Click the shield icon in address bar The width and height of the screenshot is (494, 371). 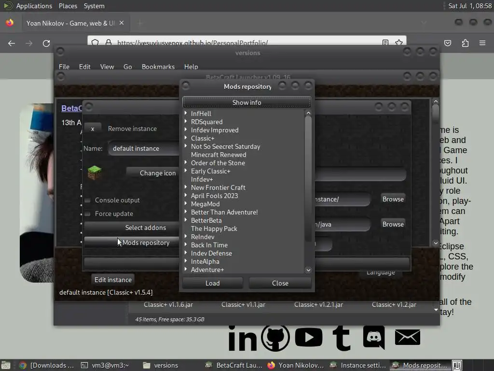(x=95, y=43)
